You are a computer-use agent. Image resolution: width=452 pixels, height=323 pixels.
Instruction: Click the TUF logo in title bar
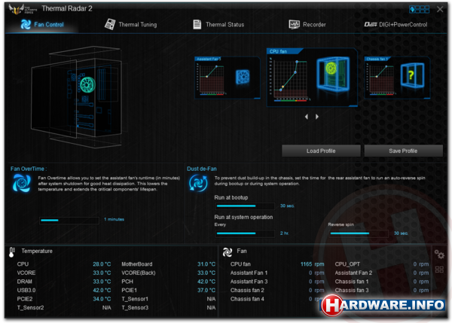pyautogui.click(x=23, y=9)
